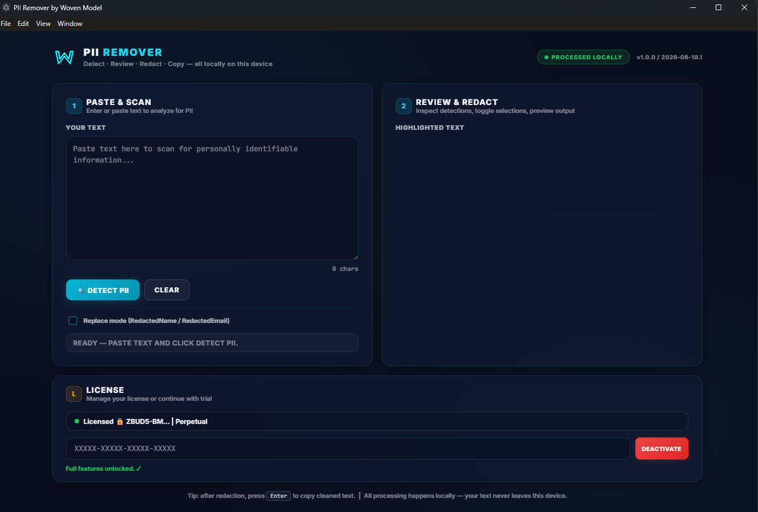
Task: Click the '0 chars' counter
Action: 345,269
